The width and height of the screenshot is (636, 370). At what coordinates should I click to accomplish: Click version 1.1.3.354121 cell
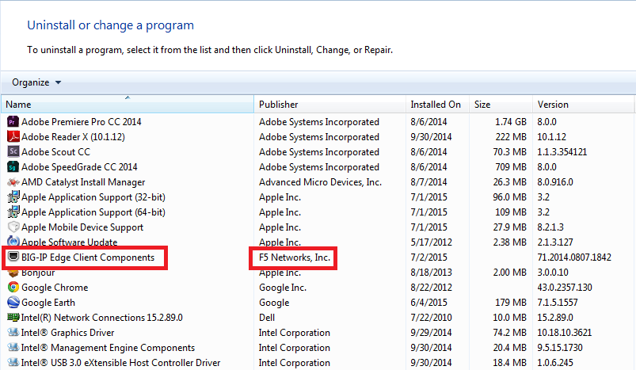point(562,152)
